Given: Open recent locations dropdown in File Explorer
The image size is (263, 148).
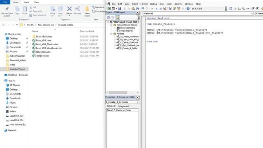Looking at the screenshot, I should [13, 25].
